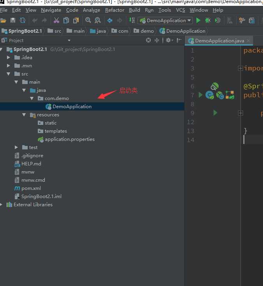Click the Synchronize toolbar icon

pos(23,20)
